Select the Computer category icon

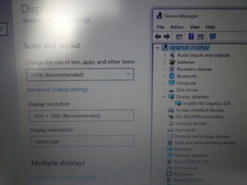pyautogui.click(x=171, y=83)
